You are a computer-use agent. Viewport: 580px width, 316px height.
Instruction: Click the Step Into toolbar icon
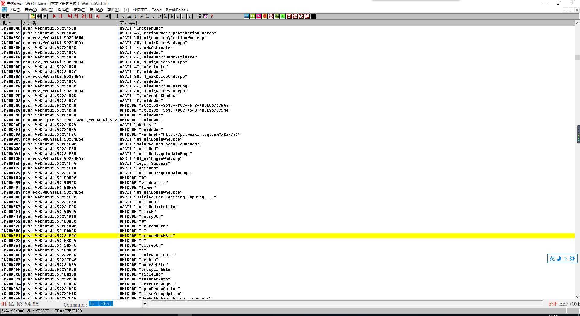[70, 16]
